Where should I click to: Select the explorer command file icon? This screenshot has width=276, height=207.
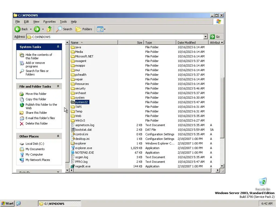[x=73, y=143]
